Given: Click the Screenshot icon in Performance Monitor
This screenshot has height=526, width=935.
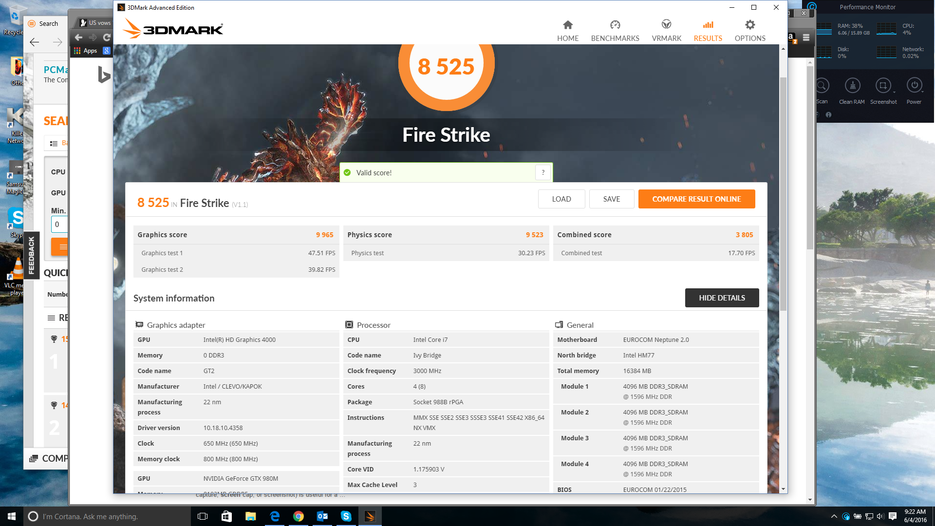Looking at the screenshot, I should tap(883, 86).
